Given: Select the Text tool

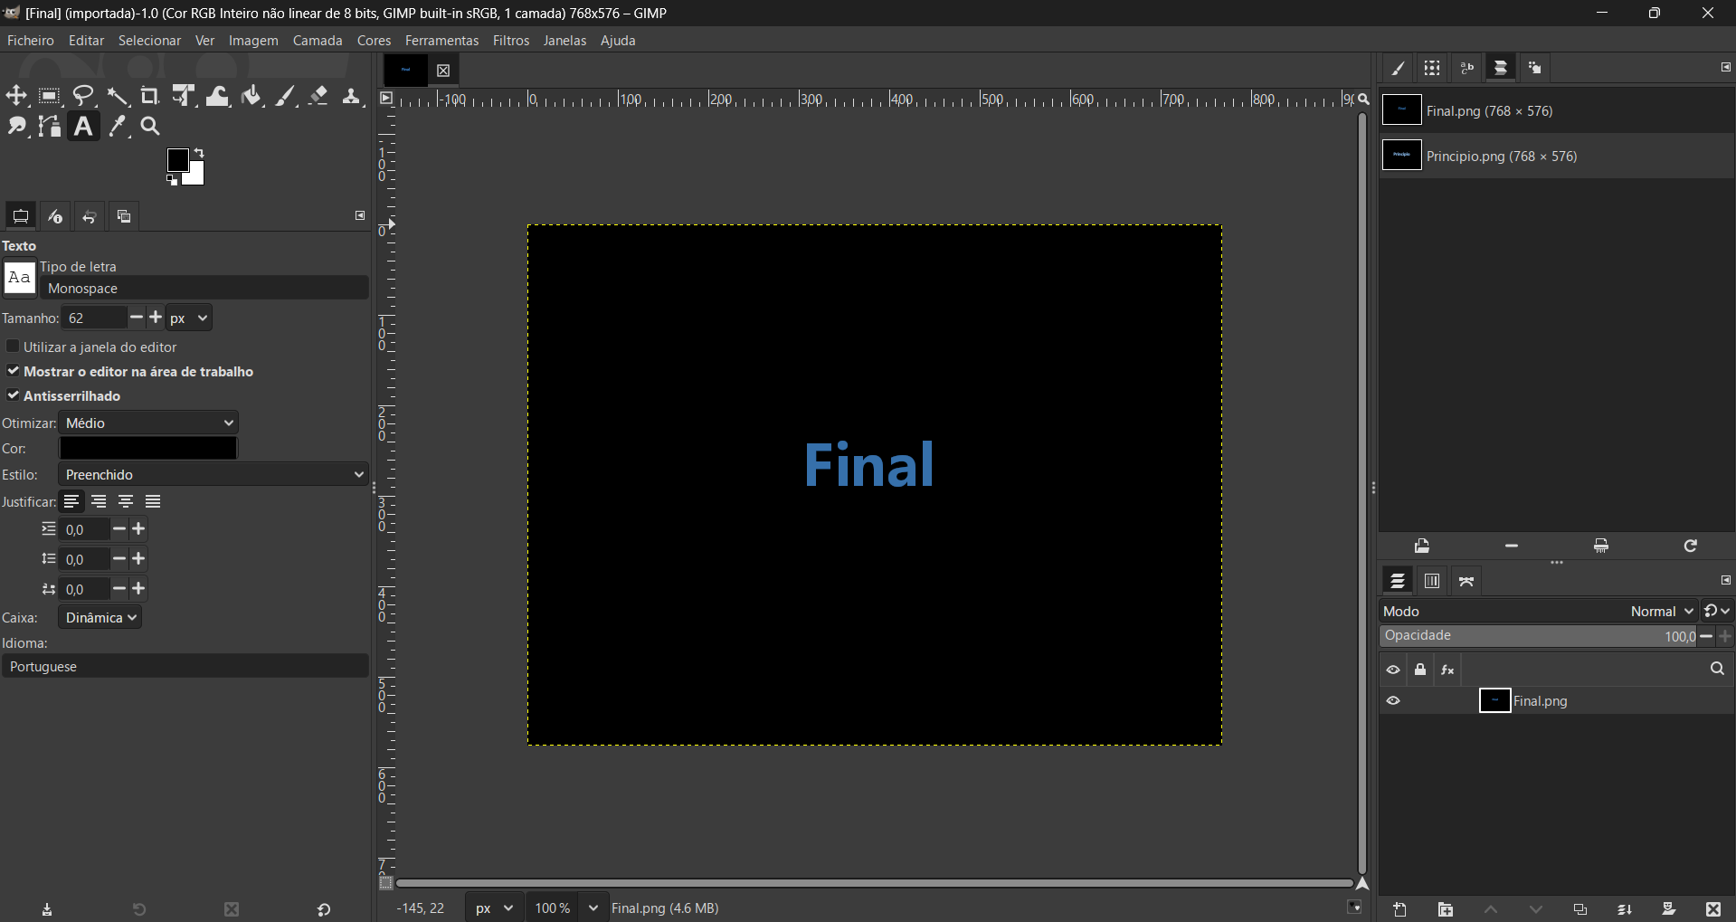Looking at the screenshot, I should tap(83, 127).
